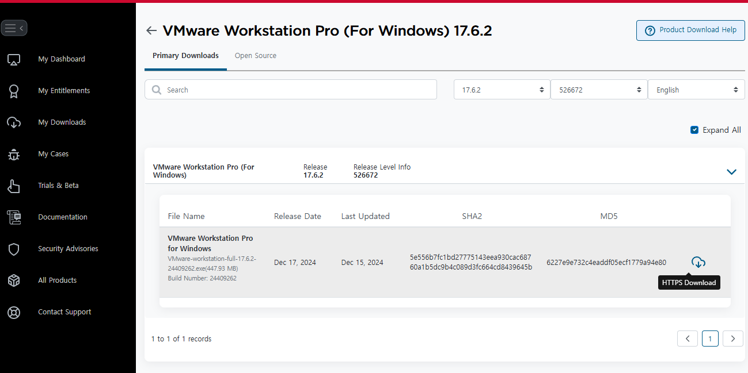Click the SHA2 hash value text
Viewport: 748px width, 373px height.
471,262
